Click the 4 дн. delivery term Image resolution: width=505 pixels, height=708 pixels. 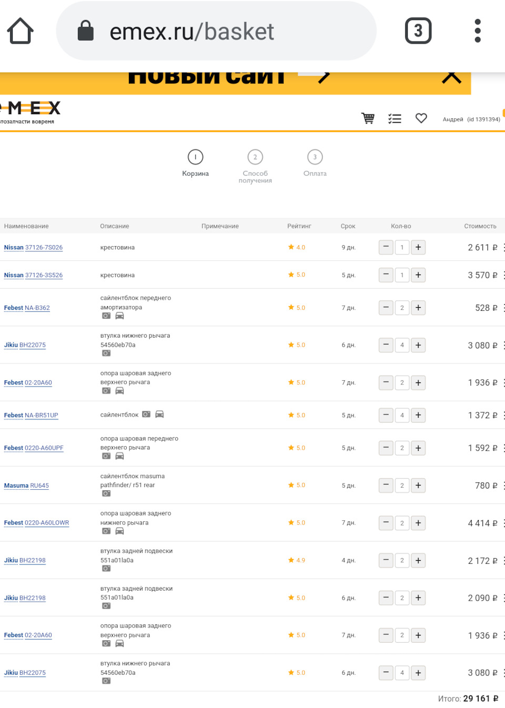[x=349, y=561]
